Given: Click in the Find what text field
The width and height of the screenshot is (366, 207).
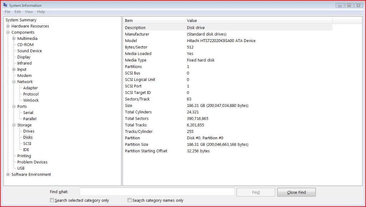Looking at the screenshot, I should point(157,192).
